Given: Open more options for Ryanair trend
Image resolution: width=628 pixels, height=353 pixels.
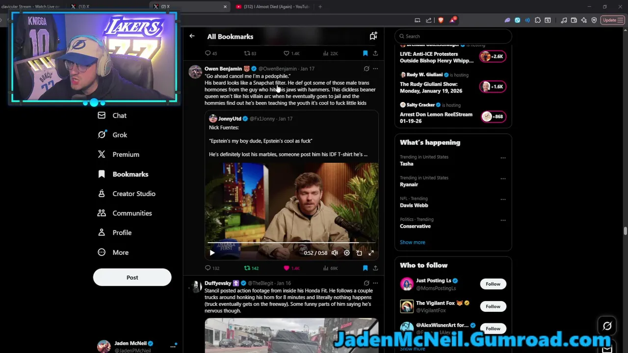Looking at the screenshot, I should pyautogui.click(x=503, y=178).
